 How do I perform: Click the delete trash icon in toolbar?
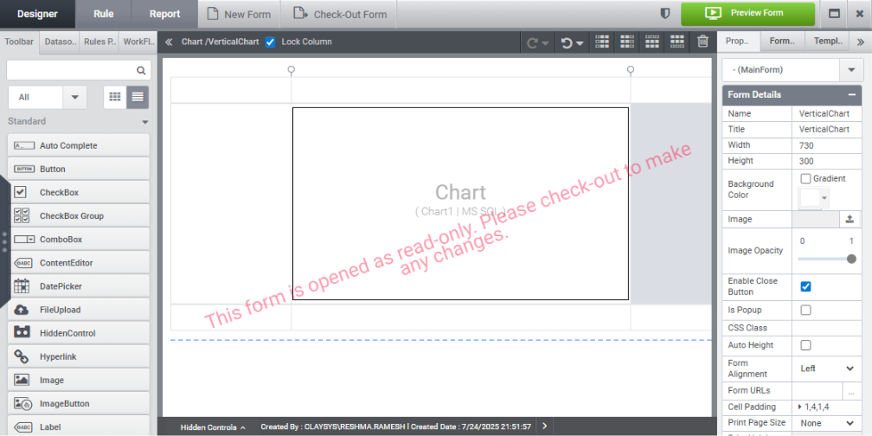click(x=702, y=42)
